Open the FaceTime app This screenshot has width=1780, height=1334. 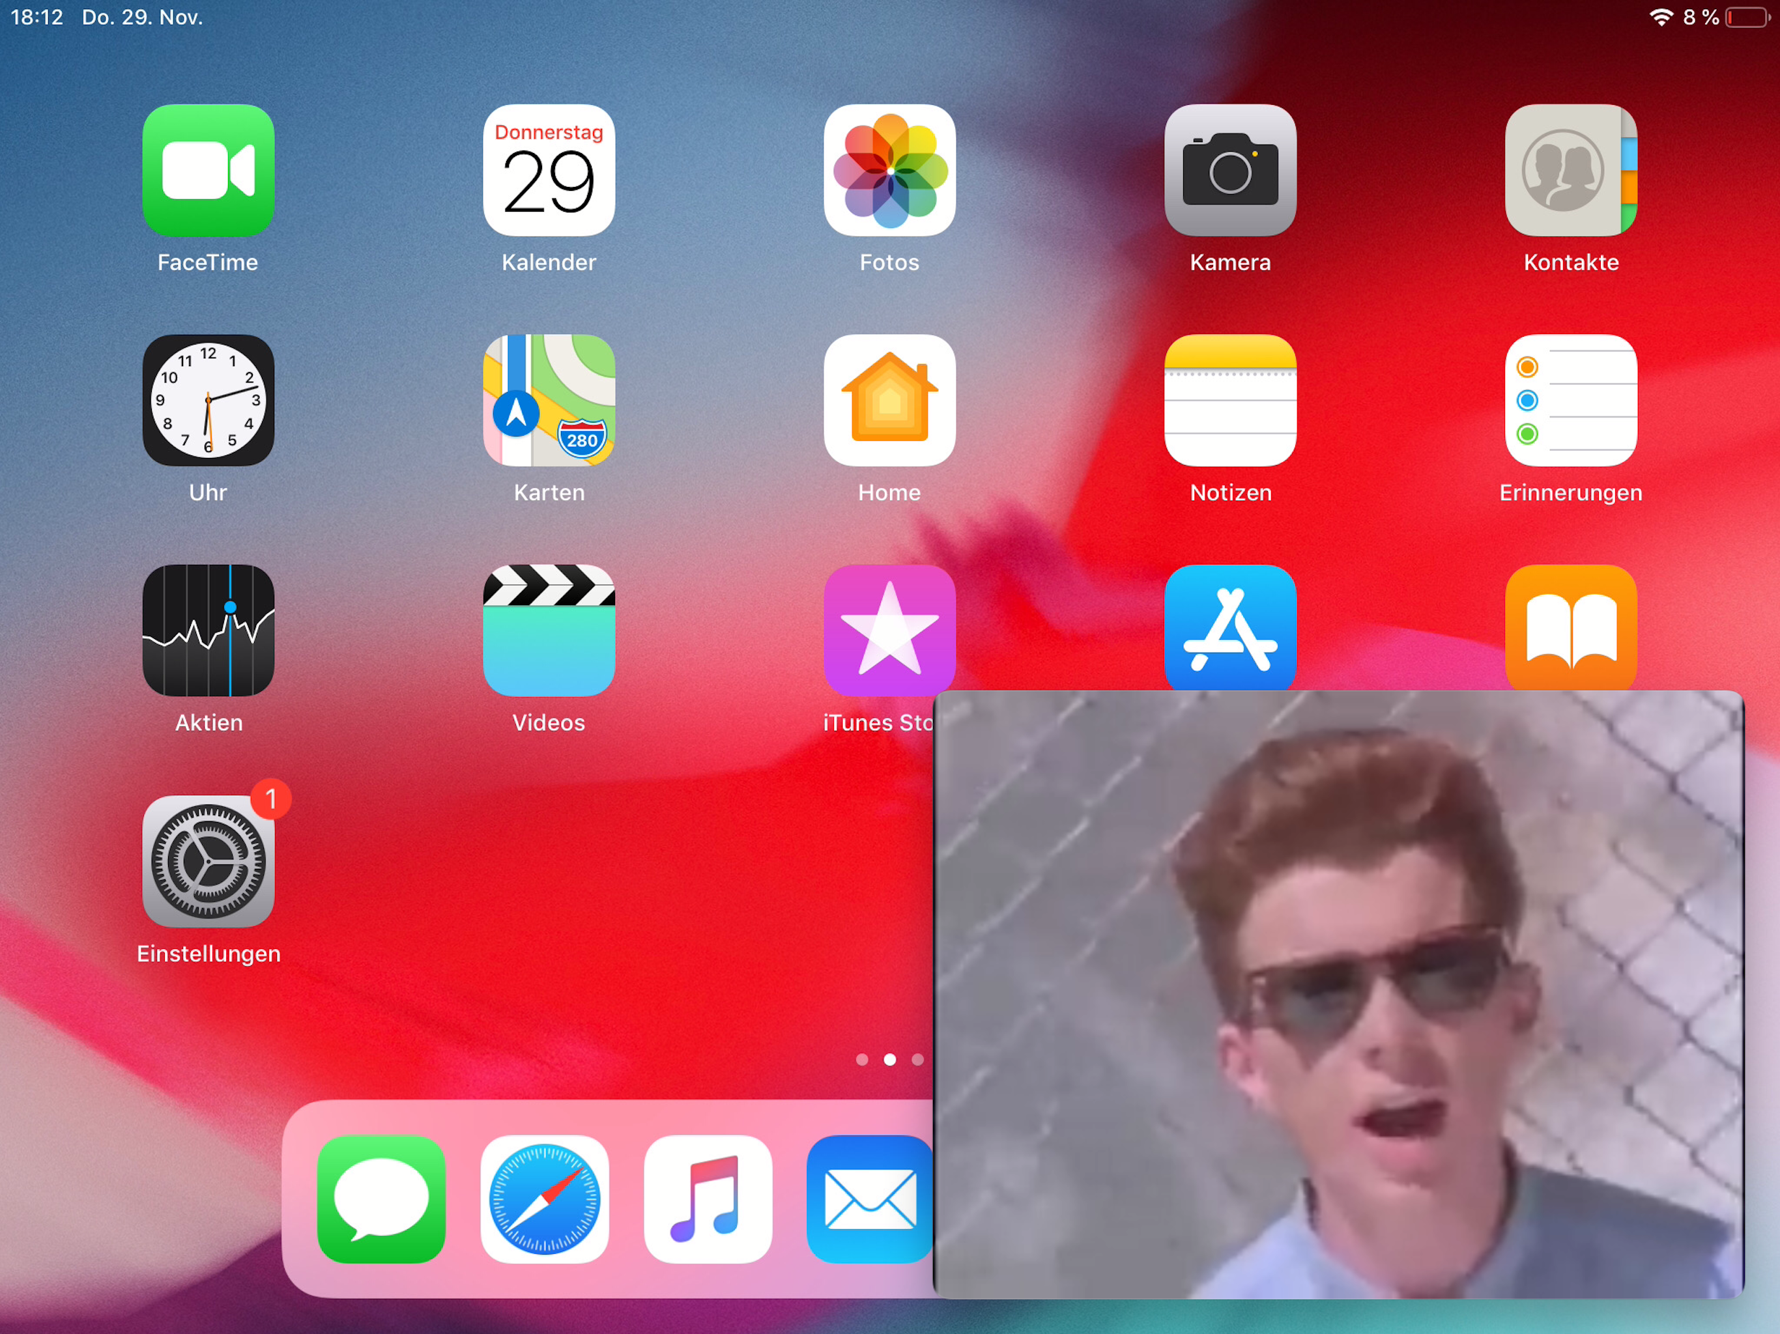pyautogui.click(x=208, y=171)
